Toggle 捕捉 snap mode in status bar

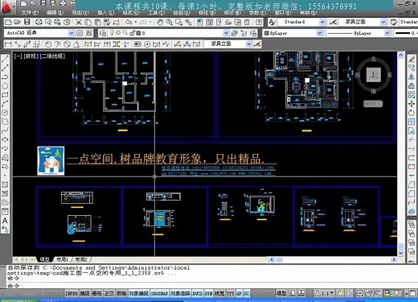point(84,293)
